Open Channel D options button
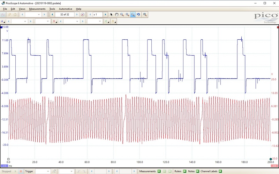The height and width of the screenshot is (174, 279). click(x=114, y=21)
